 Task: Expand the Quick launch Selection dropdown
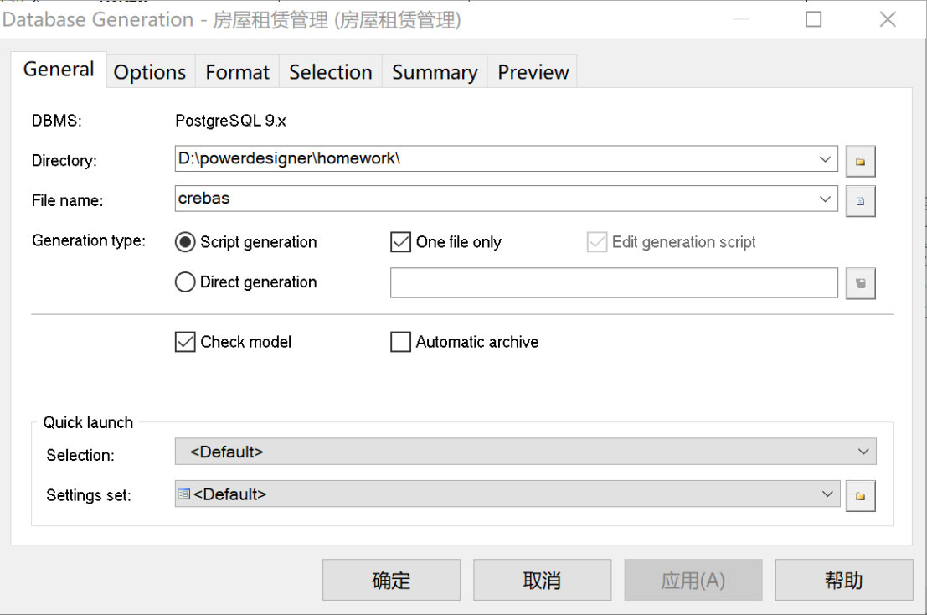click(864, 452)
